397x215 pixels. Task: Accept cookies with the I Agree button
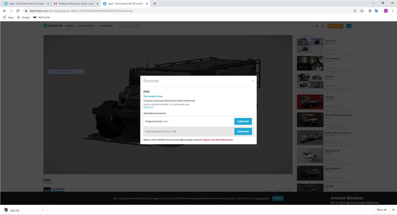pyautogui.click(x=278, y=198)
